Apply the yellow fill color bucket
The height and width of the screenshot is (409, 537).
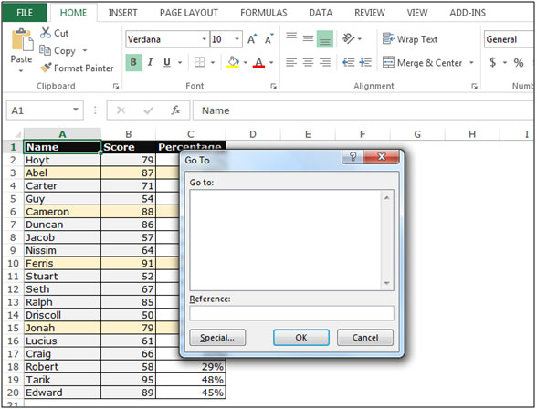233,62
